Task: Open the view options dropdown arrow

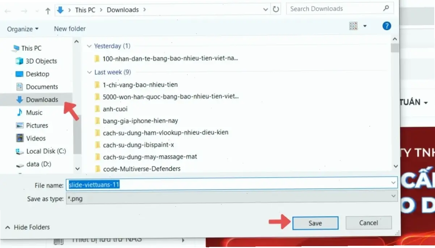Action: point(365,26)
